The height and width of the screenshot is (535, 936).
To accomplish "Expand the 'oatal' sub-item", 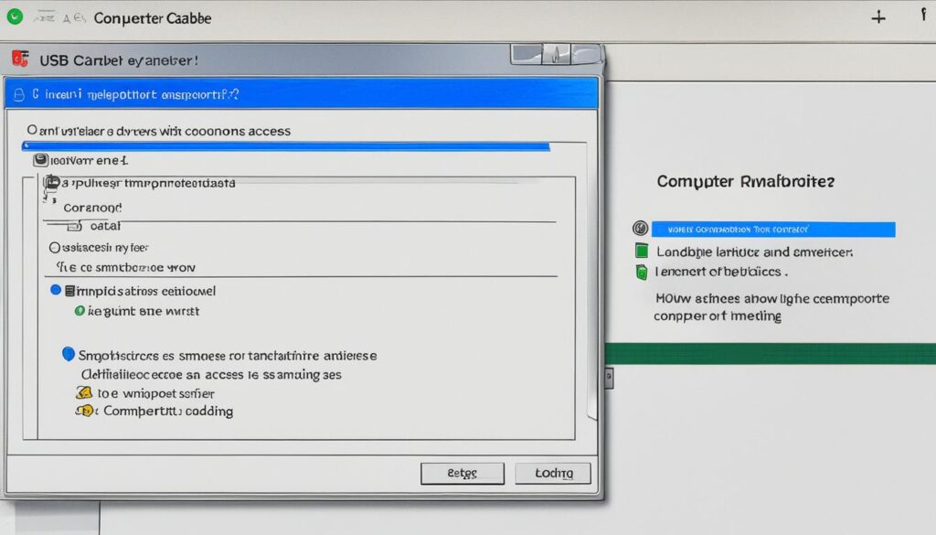I will click(73, 225).
